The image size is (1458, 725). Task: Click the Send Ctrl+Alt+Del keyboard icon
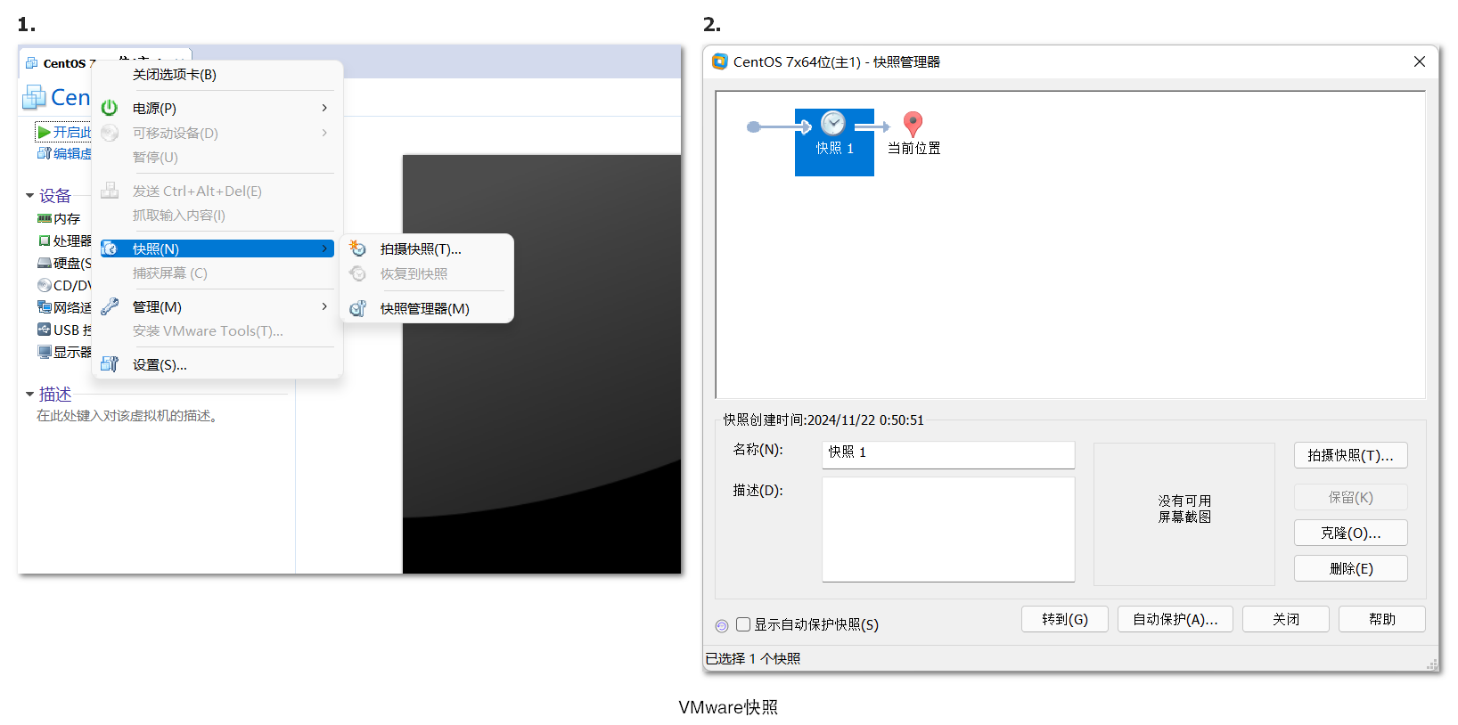[110, 191]
